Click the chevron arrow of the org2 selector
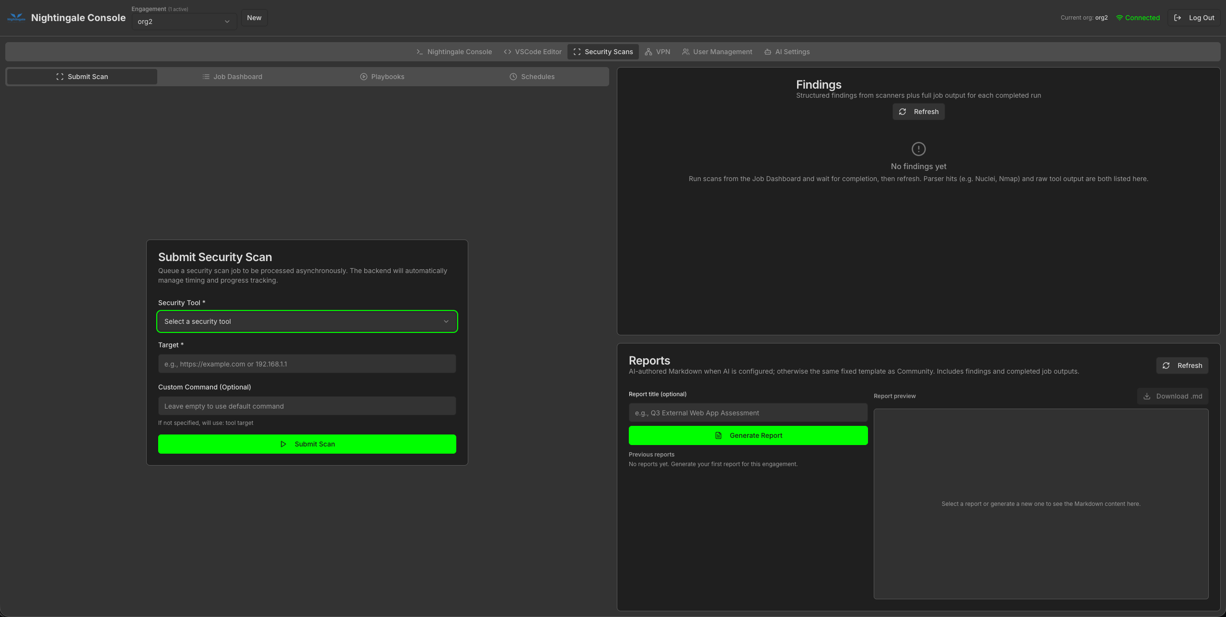Image resolution: width=1226 pixels, height=617 pixels. tap(227, 22)
